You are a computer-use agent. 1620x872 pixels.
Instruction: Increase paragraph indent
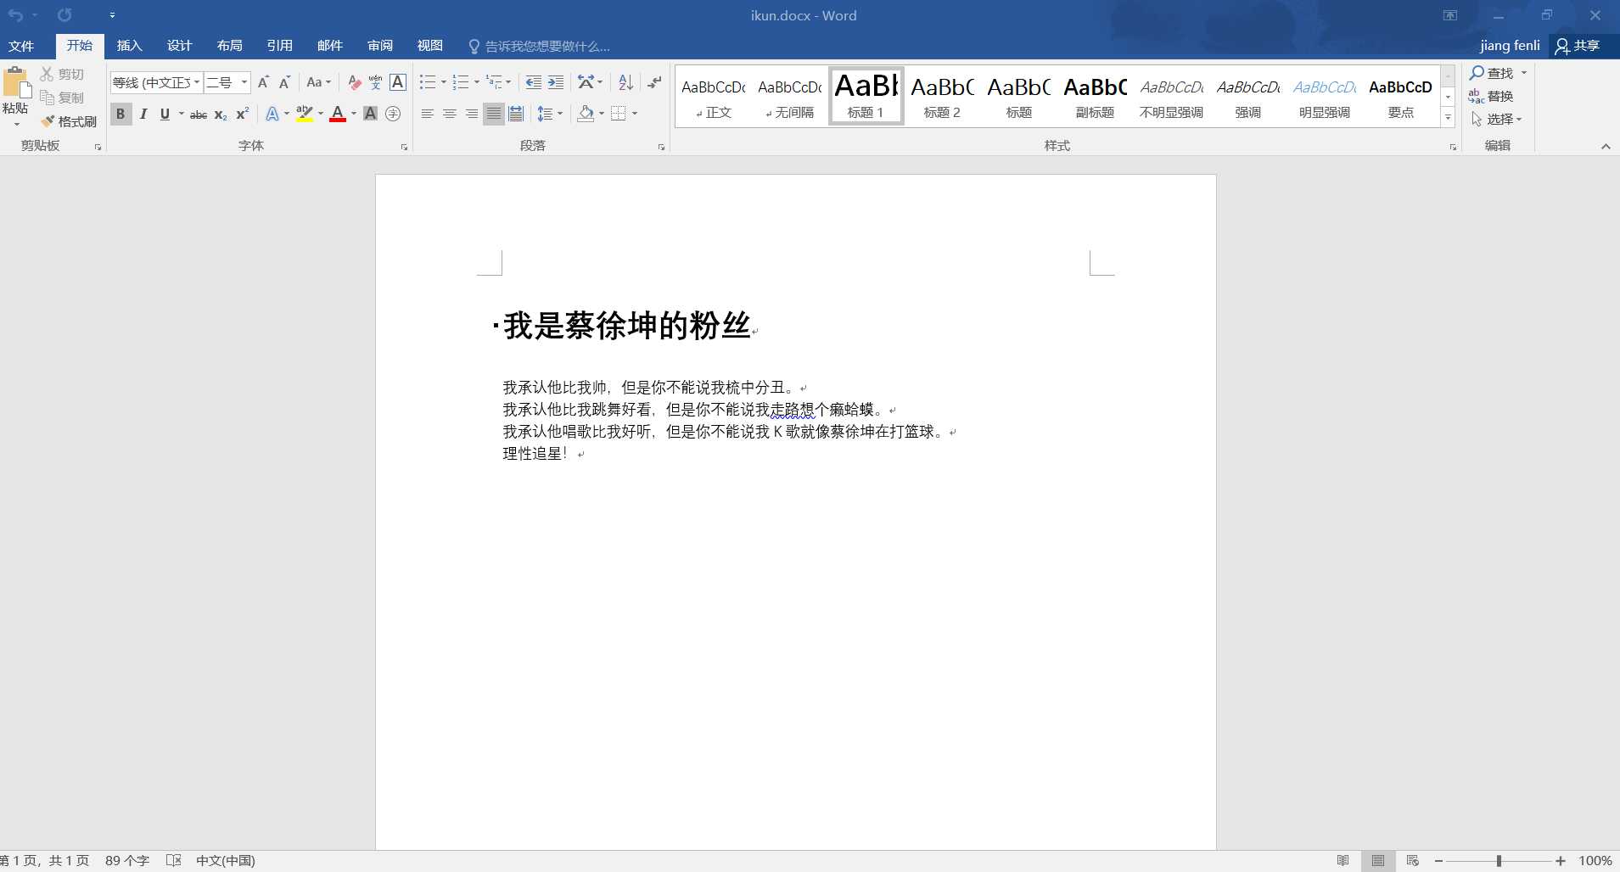coord(556,82)
